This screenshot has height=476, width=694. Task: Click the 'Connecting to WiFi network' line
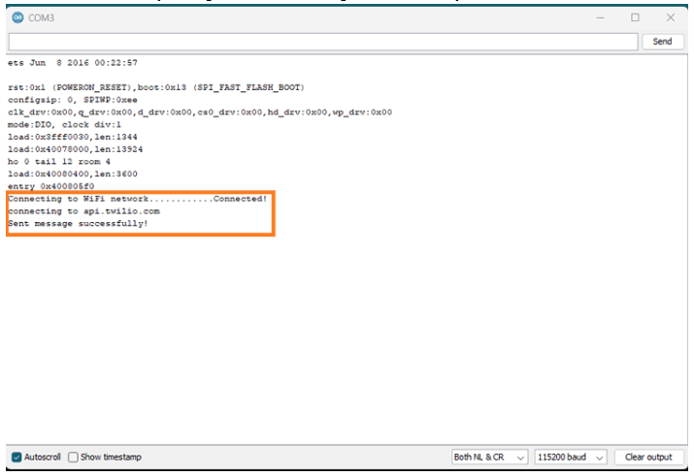point(137,199)
